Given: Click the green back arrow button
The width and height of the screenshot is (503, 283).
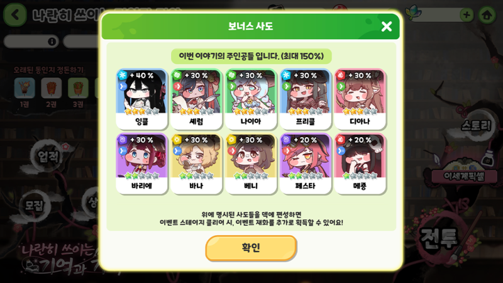Looking at the screenshot, I should (x=14, y=14).
